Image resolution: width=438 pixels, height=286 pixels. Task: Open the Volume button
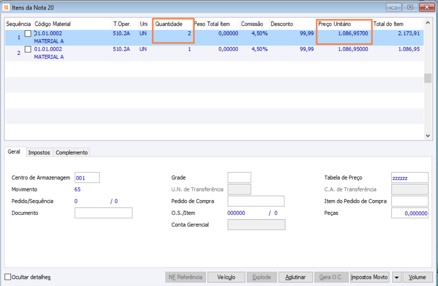click(417, 277)
